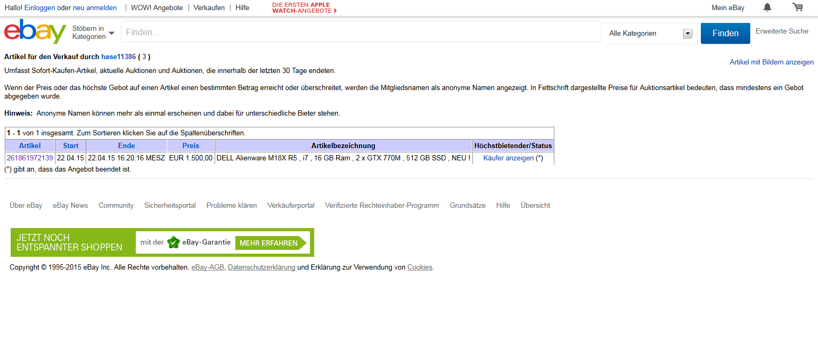818x357 pixels.
Task: Click the eBay logo
Action: pos(35,32)
